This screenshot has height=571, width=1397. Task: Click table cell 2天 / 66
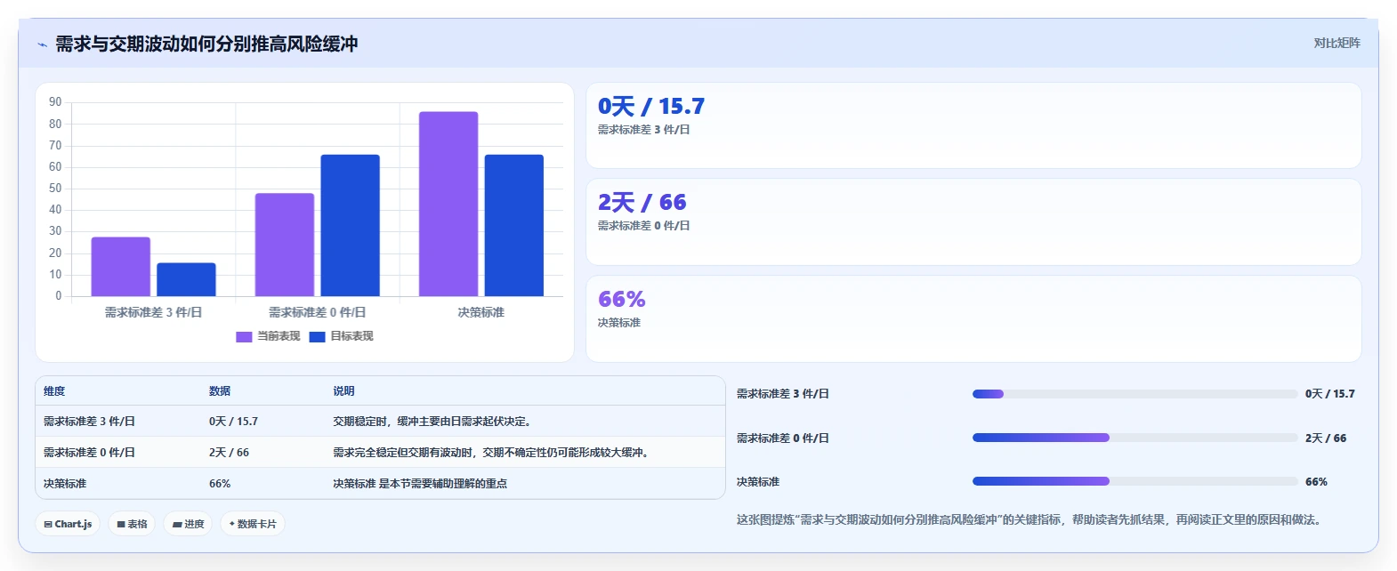[229, 453]
